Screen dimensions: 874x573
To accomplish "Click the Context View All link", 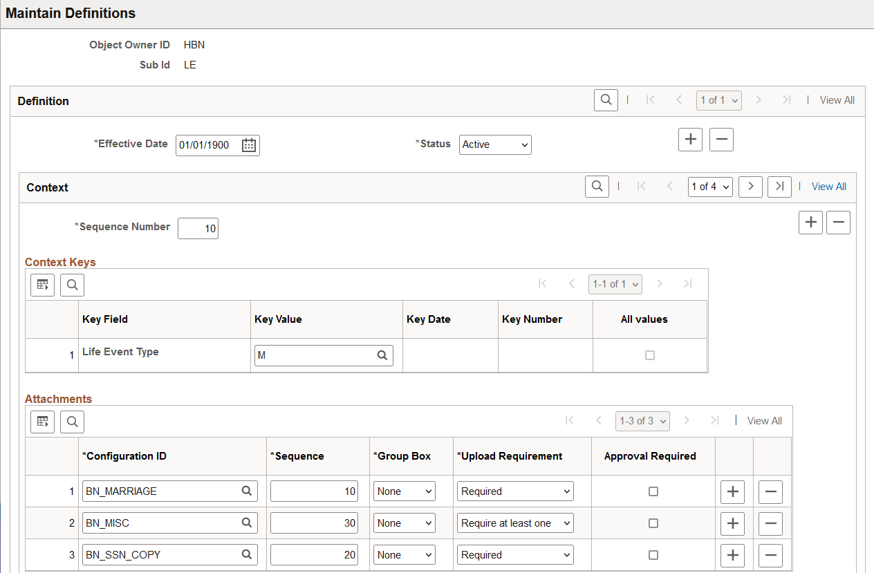I will tap(828, 187).
